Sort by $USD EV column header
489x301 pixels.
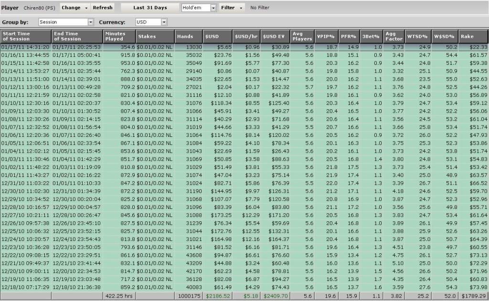click(275, 36)
